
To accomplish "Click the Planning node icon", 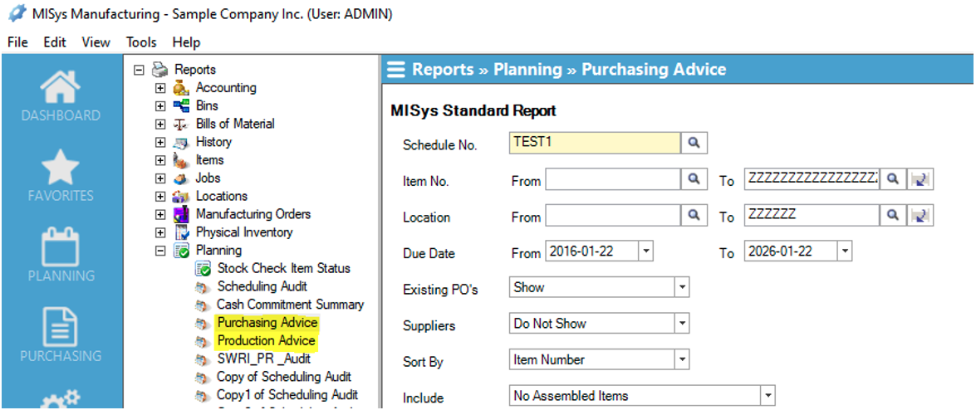I will (x=181, y=251).
